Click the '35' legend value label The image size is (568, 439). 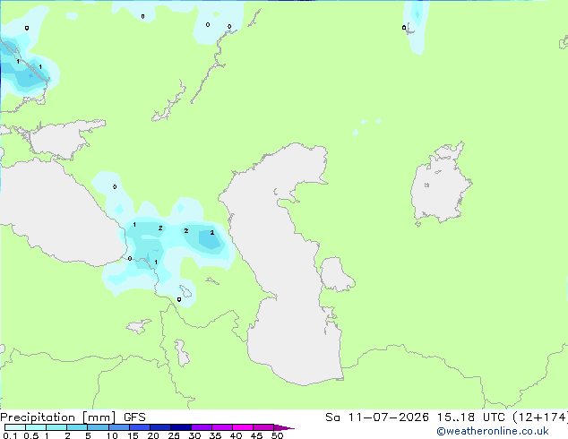click(215, 435)
